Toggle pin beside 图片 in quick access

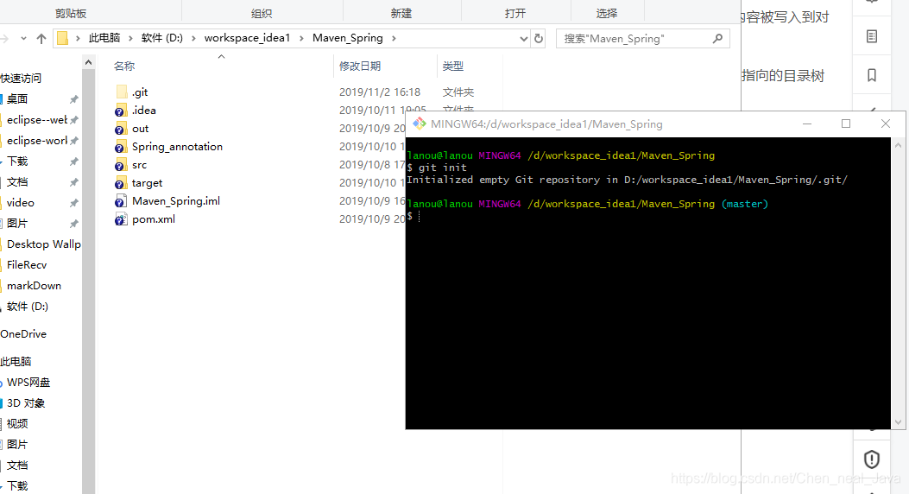[x=73, y=224]
